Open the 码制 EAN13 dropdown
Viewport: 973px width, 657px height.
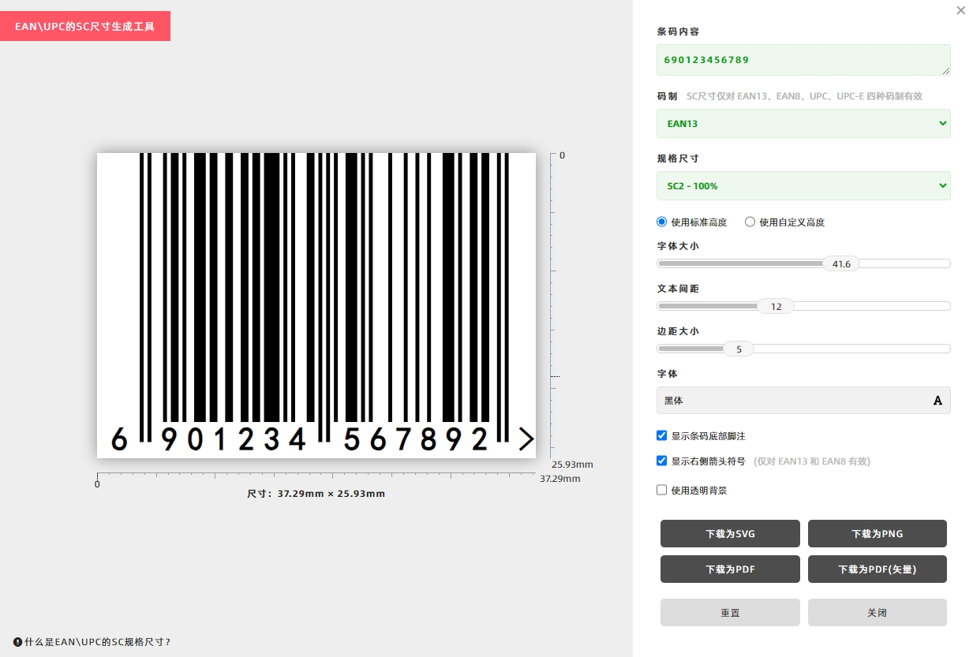[x=803, y=124]
